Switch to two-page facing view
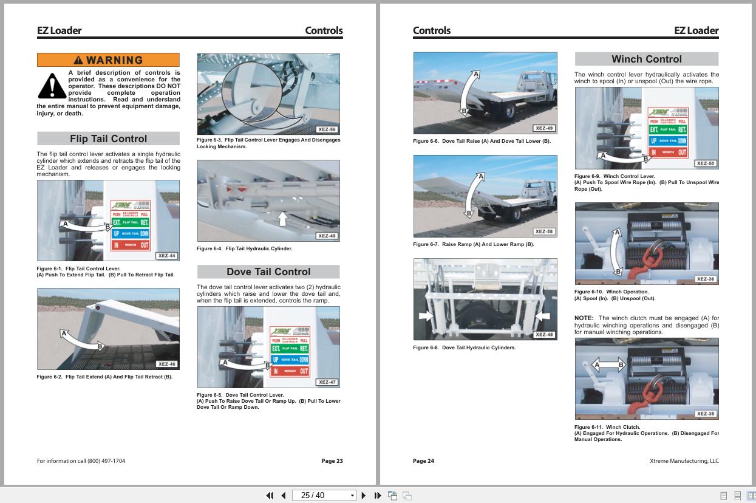 point(751,496)
